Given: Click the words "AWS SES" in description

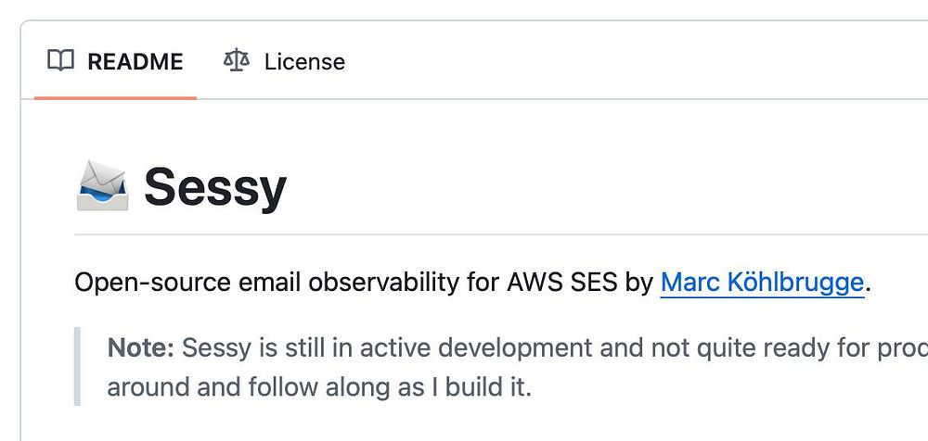Looking at the screenshot, I should coord(562,282).
